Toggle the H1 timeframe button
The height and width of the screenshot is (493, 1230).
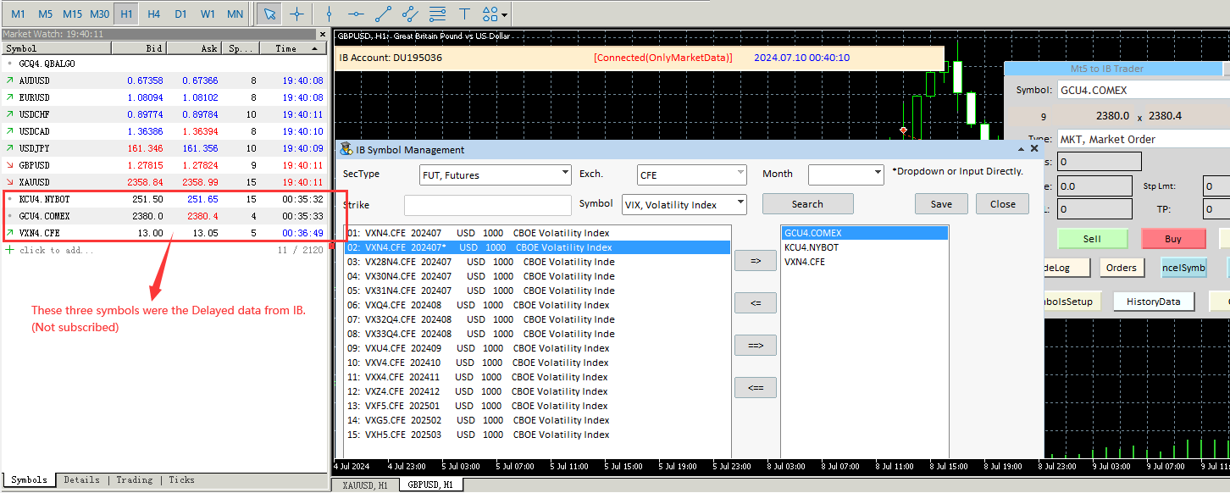click(126, 14)
